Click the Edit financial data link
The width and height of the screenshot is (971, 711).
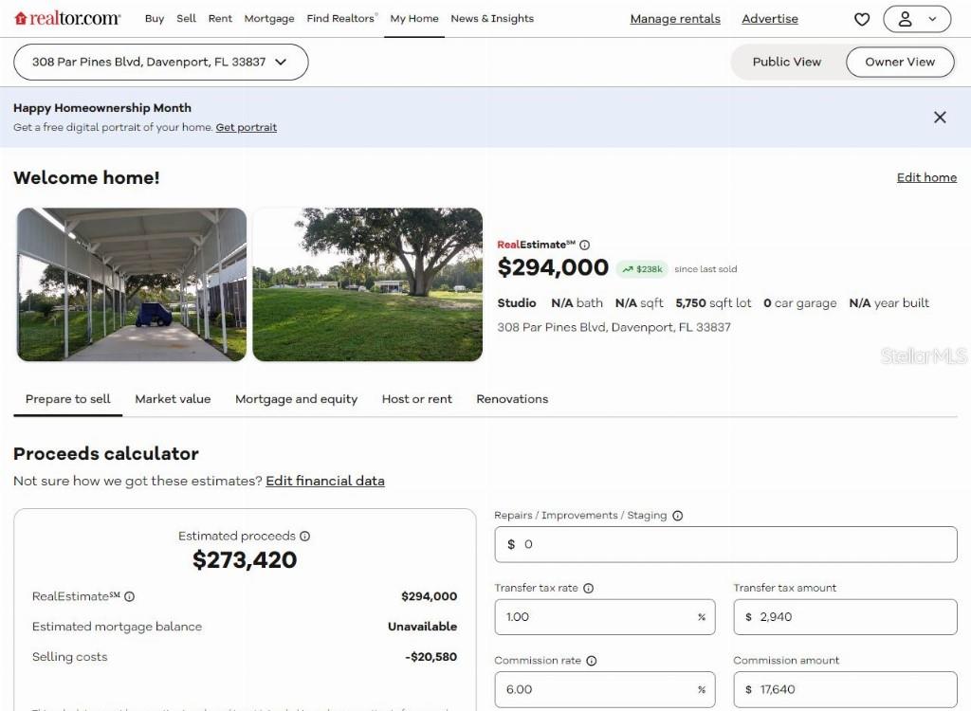pos(324,481)
